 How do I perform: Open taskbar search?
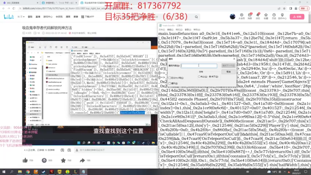(x=12, y=172)
